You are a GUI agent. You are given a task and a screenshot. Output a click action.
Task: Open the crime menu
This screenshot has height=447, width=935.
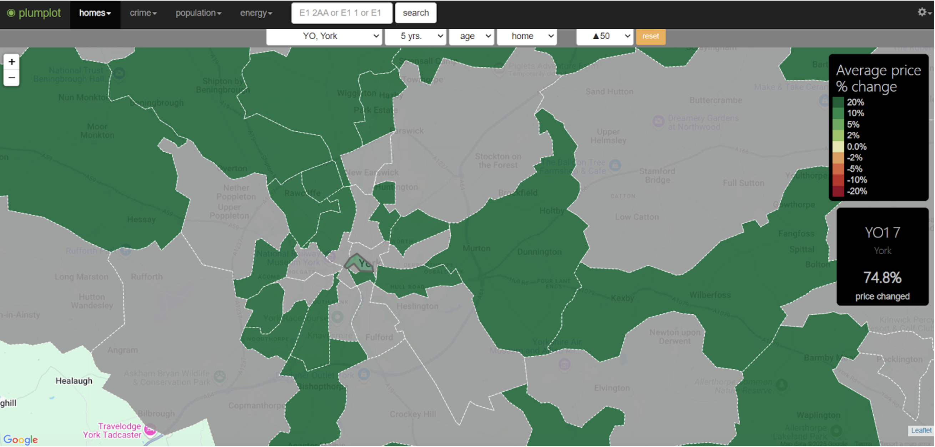pyautogui.click(x=143, y=13)
